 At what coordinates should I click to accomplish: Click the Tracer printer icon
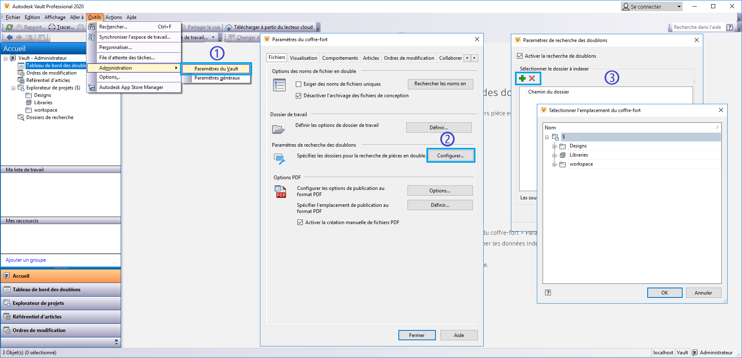[52, 27]
